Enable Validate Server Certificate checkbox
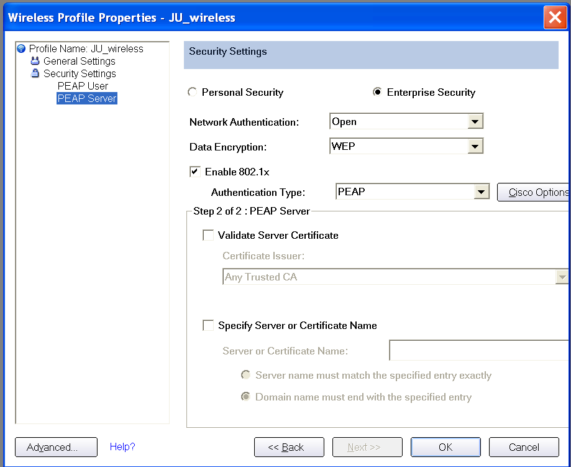Image resolution: width=571 pixels, height=467 pixels. [208, 235]
